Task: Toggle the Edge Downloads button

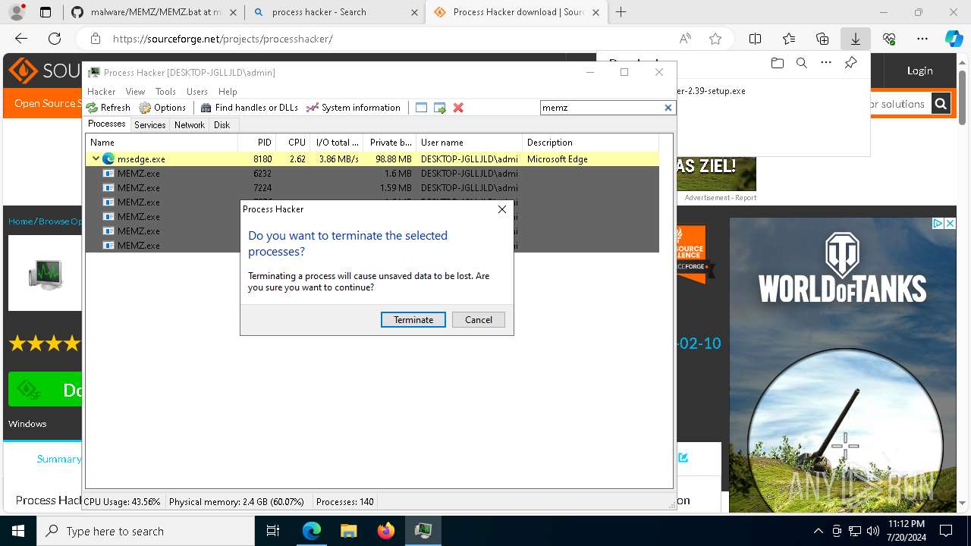Action: [x=855, y=39]
